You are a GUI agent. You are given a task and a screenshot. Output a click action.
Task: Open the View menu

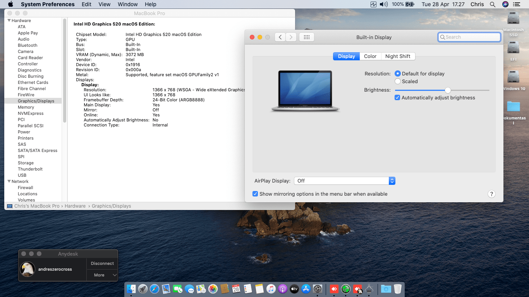click(105, 4)
